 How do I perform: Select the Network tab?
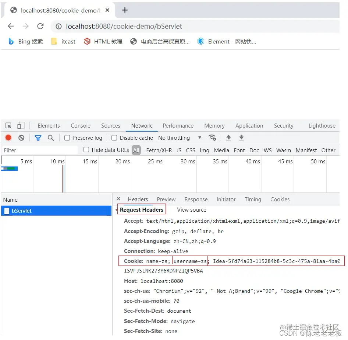[x=141, y=126]
